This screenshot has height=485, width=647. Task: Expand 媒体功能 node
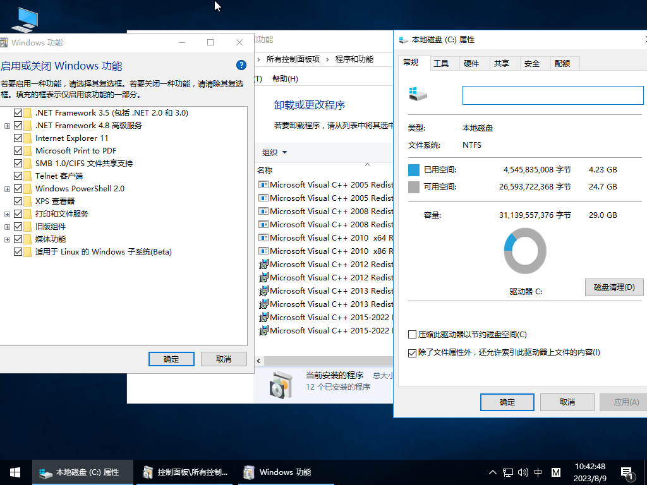(x=7, y=239)
